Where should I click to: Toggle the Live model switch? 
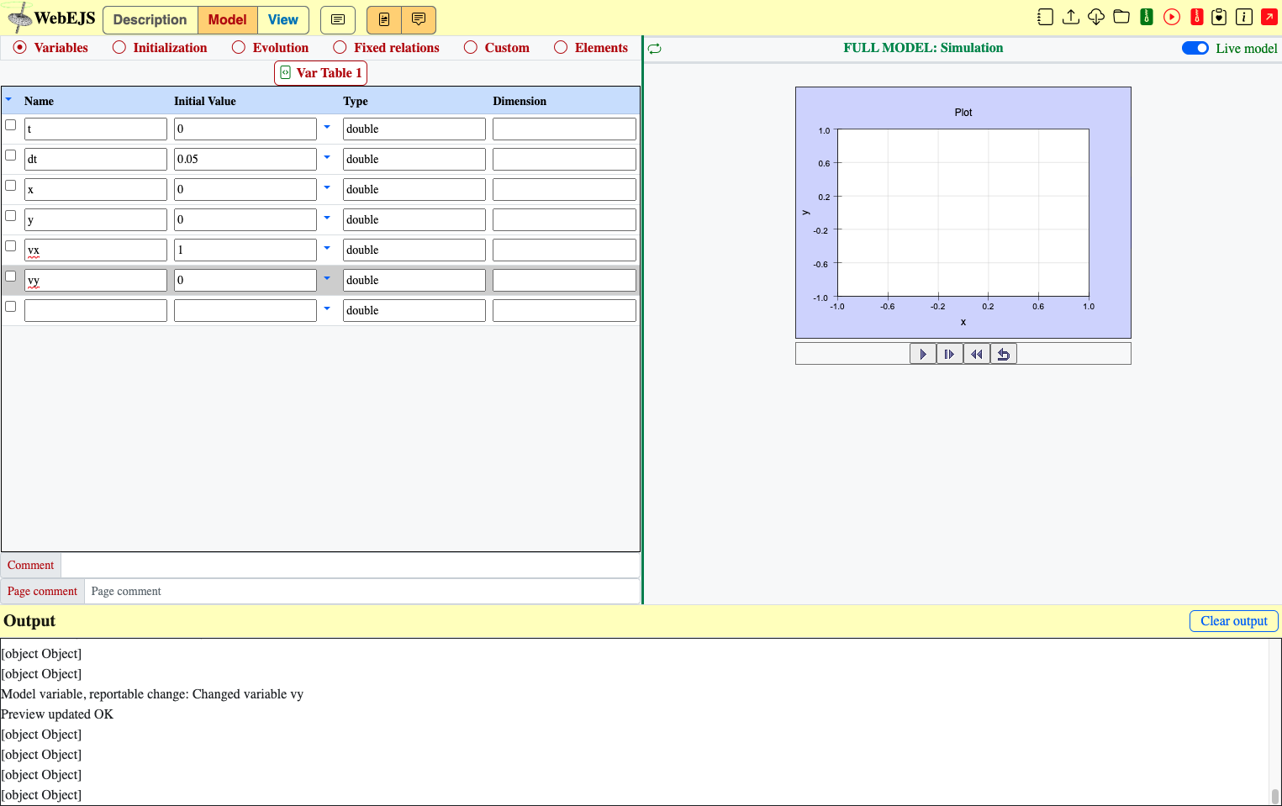click(x=1195, y=48)
